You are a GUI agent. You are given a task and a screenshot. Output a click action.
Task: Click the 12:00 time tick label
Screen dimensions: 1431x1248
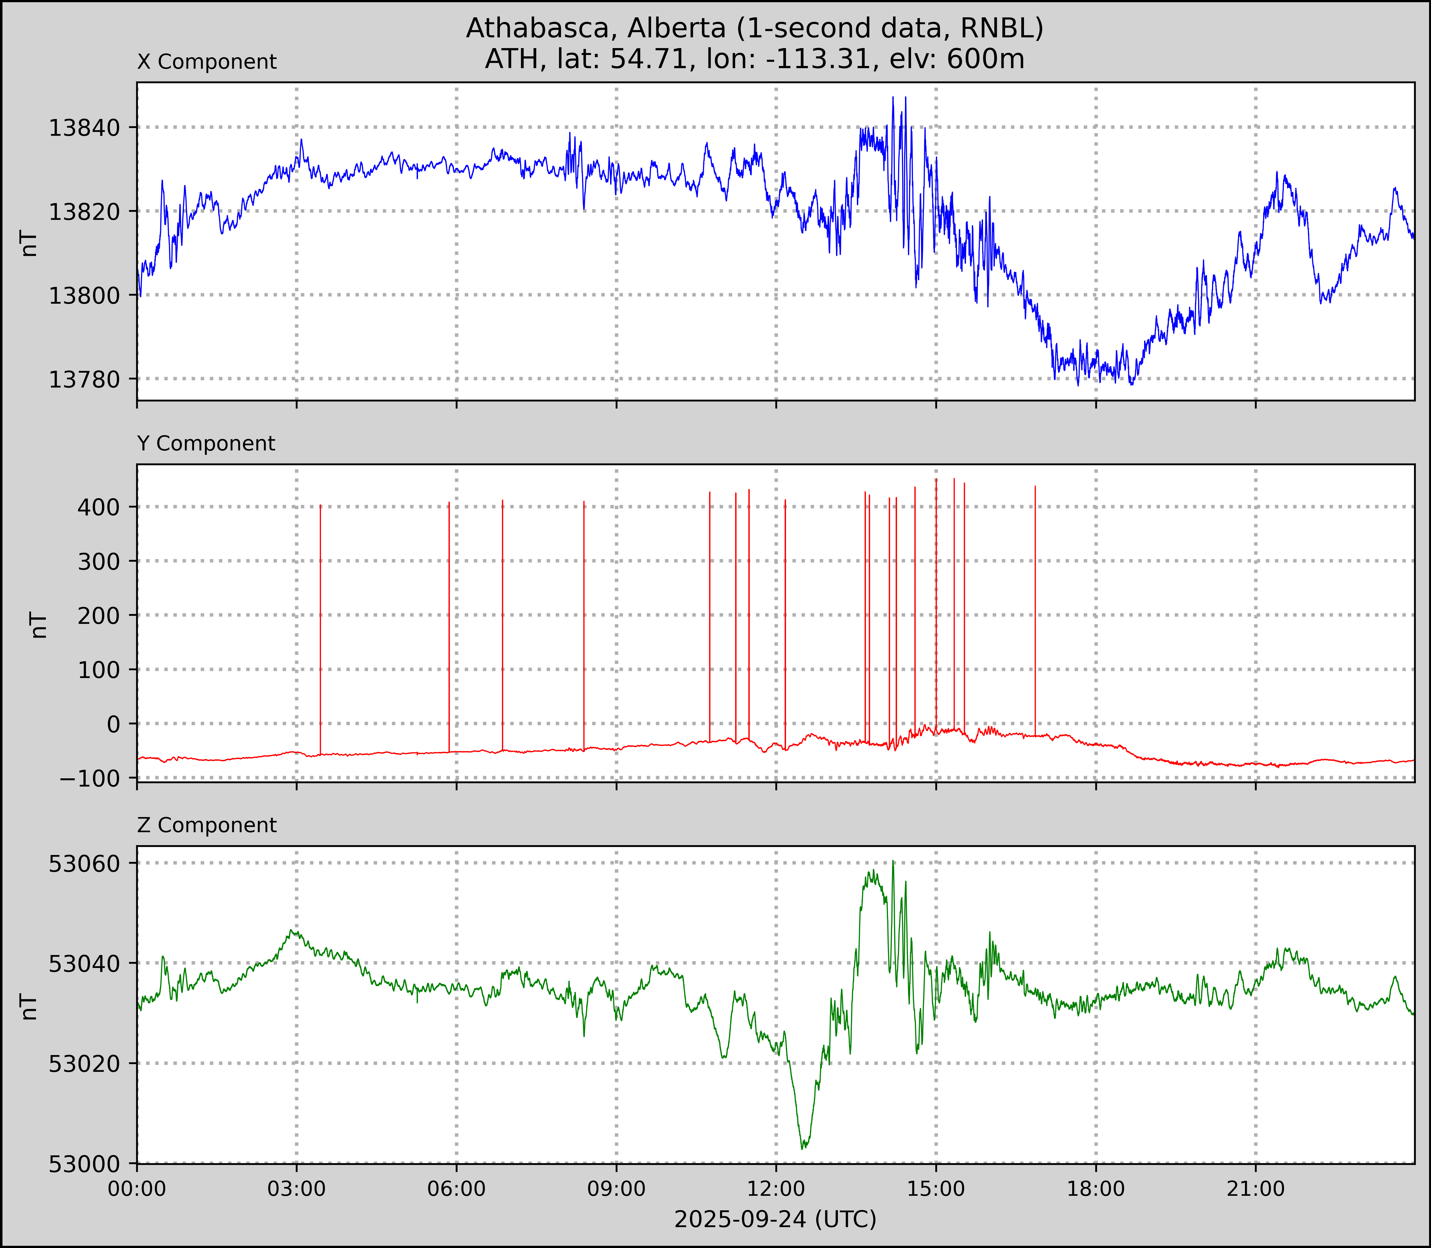pos(776,1189)
